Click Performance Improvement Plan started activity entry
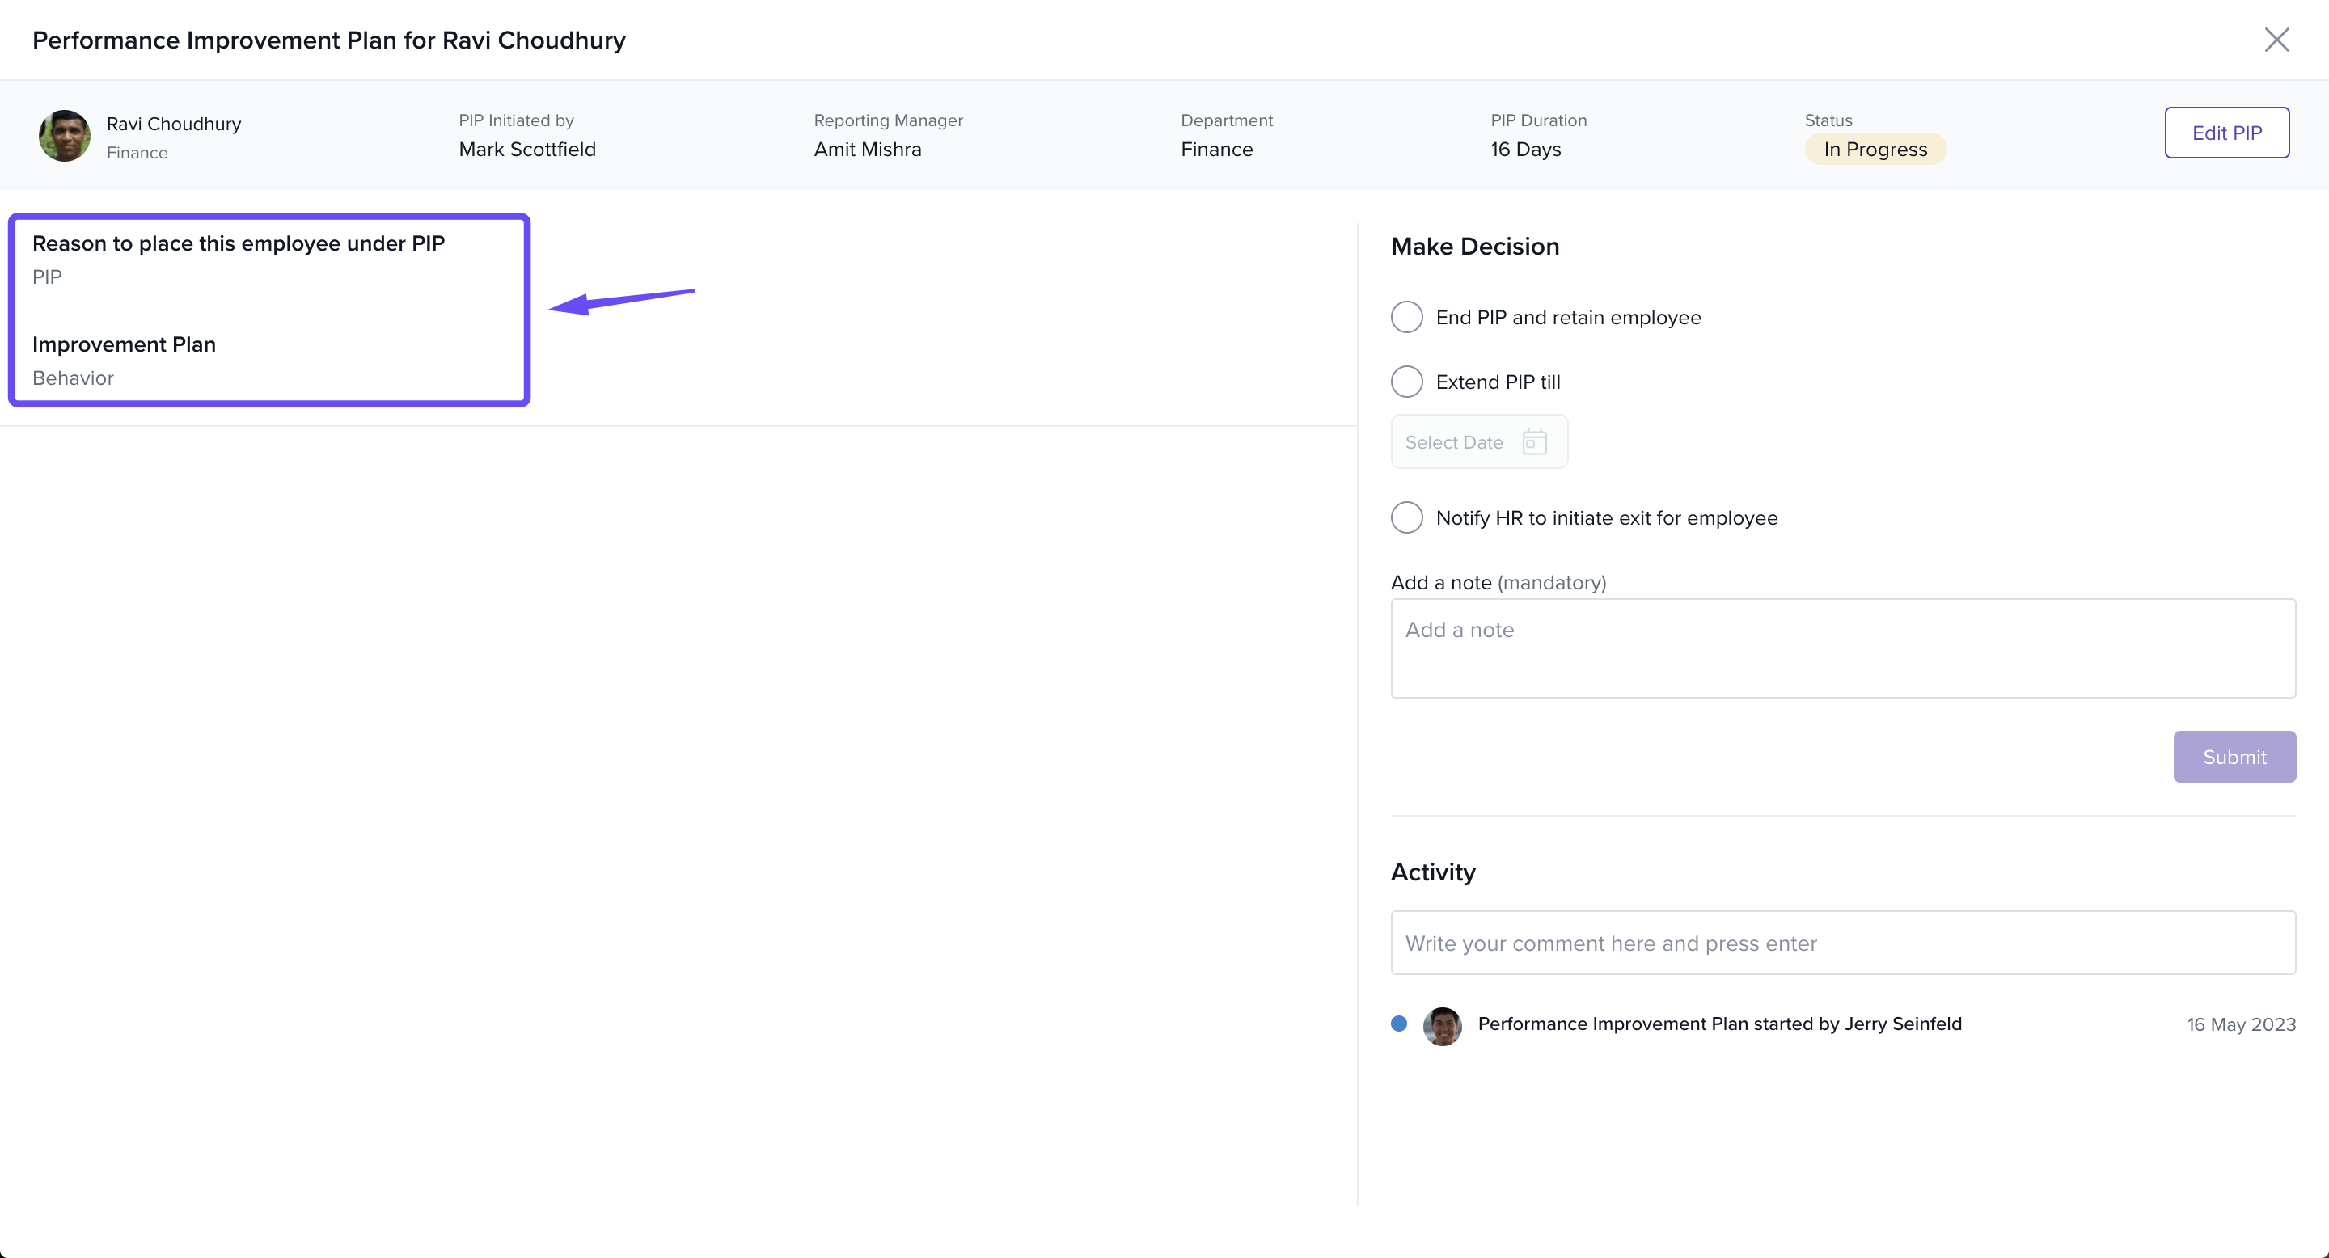Viewport: 2329px width, 1258px height. (1718, 1024)
